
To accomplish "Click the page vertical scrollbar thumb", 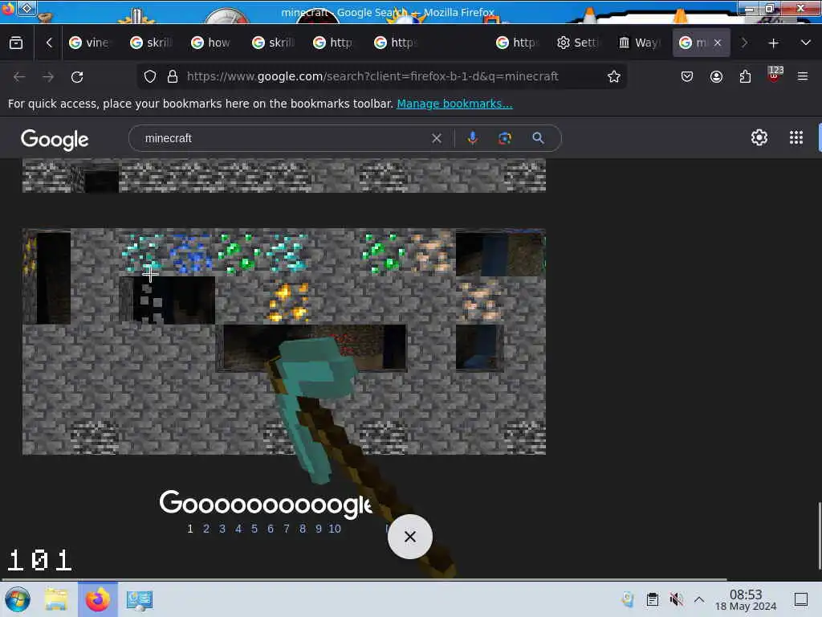I will pyautogui.click(x=820, y=537).
